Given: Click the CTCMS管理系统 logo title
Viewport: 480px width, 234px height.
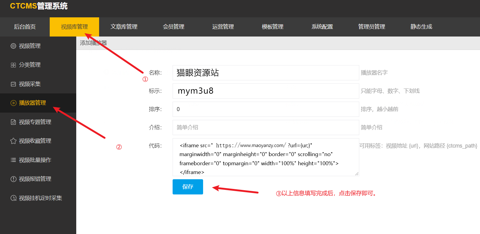Looking at the screenshot, I should [39, 6].
